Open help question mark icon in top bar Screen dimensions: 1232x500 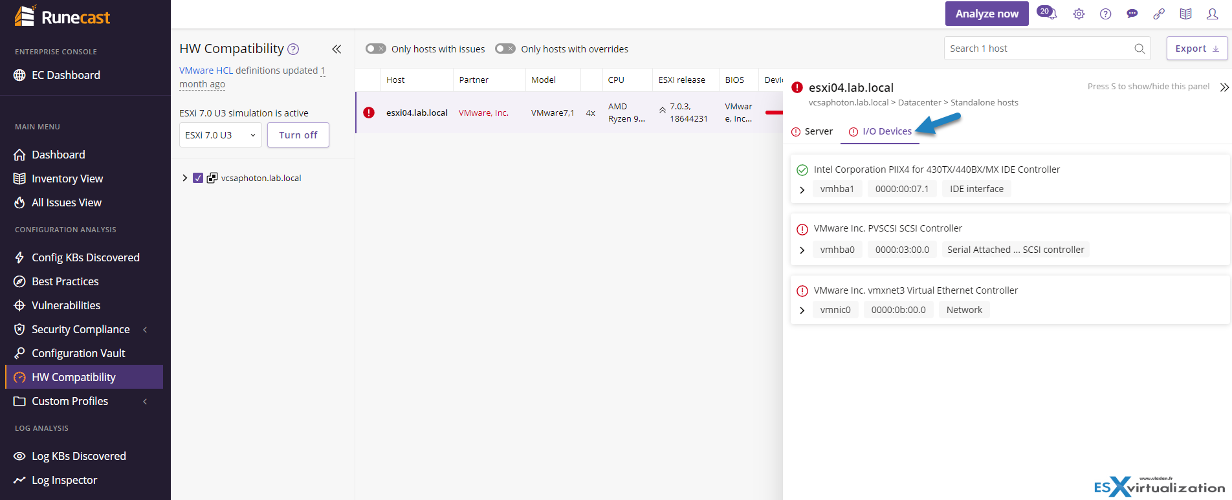(x=1105, y=14)
